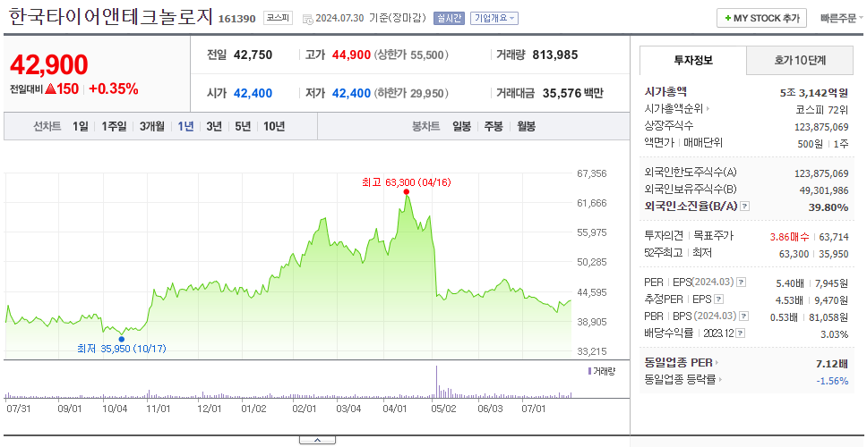Click the stock name 한국타이어앤테크놀로지
The height and width of the screenshot is (447, 867).
pos(110,17)
